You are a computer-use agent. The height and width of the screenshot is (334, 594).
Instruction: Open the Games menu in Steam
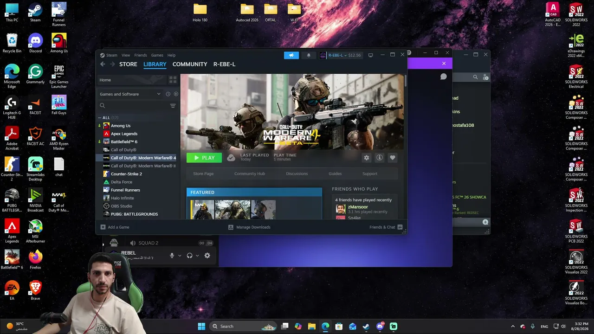157,55
